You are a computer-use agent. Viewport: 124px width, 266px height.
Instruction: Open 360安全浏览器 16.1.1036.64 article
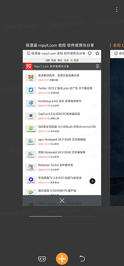pyautogui.click(x=67, y=127)
